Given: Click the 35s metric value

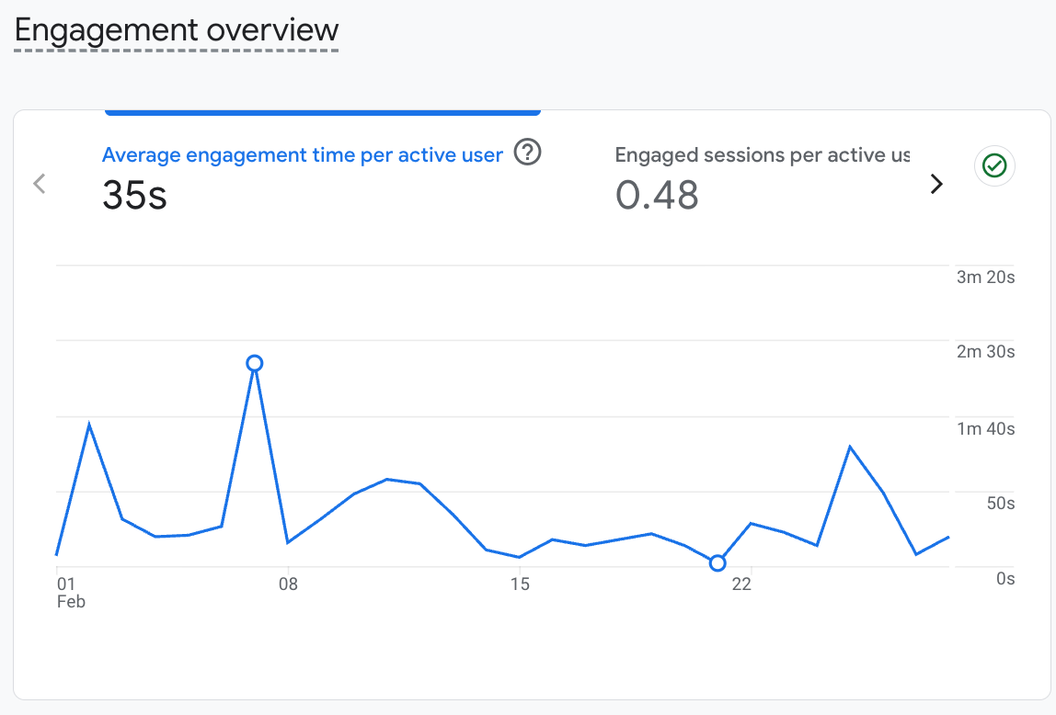Looking at the screenshot, I should pos(134,195).
